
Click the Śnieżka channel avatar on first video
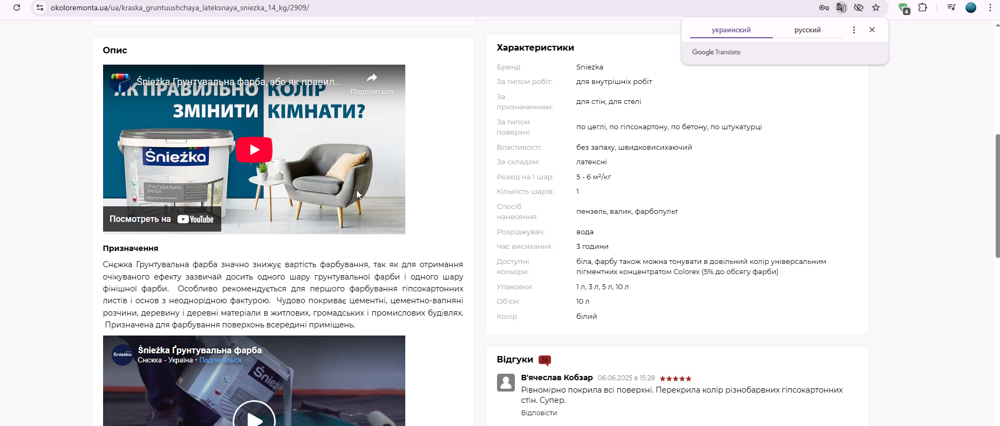tap(120, 82)
